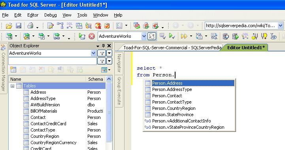The height and width of the screenshot is (150, 285).
Task: Open the Tools menu
Action: click(82, 15)
